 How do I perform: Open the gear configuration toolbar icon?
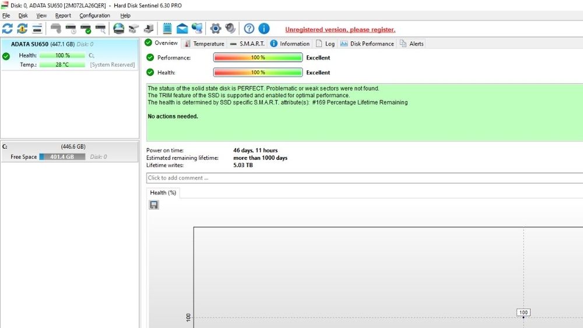coord(216,28)
